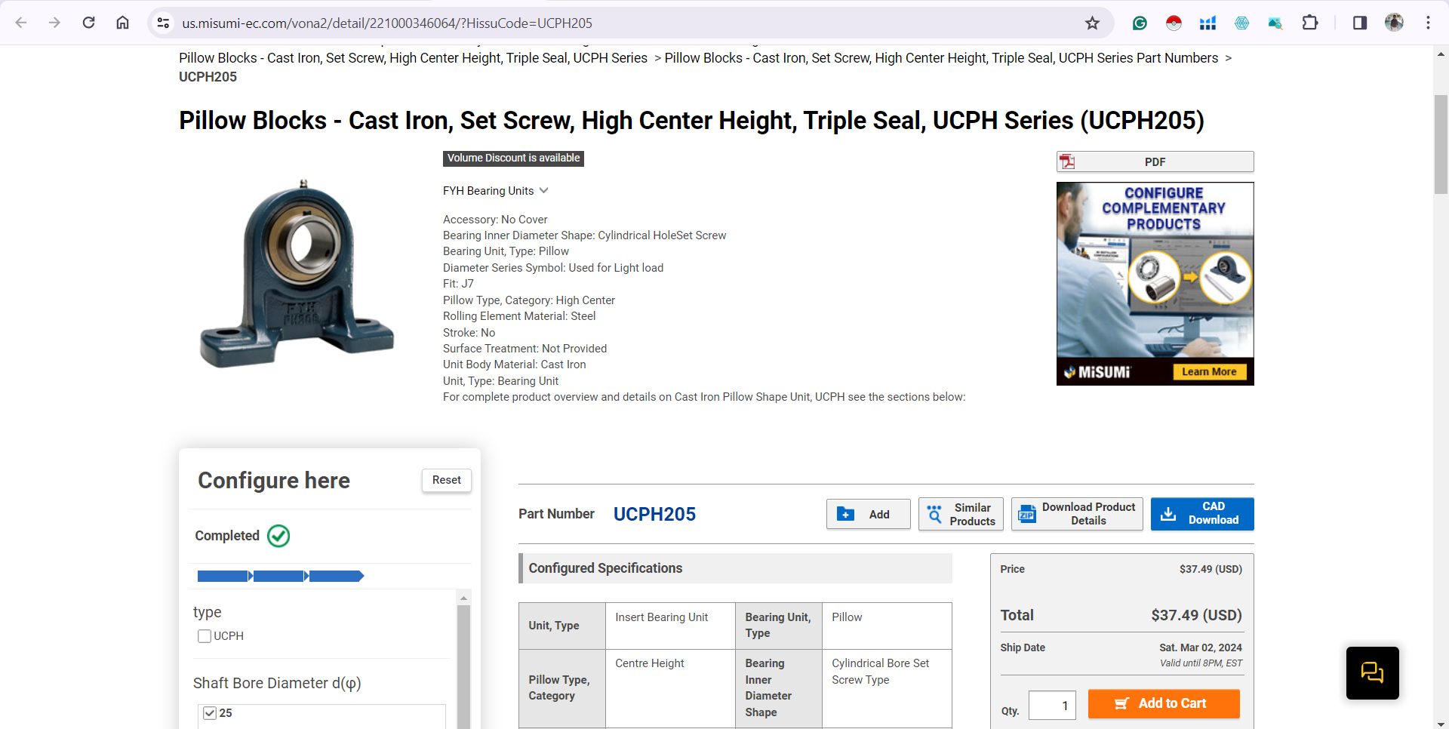This screenshot has height=729, width=1449.
Task: Start the CAD Download
Action: [1202, 514]
